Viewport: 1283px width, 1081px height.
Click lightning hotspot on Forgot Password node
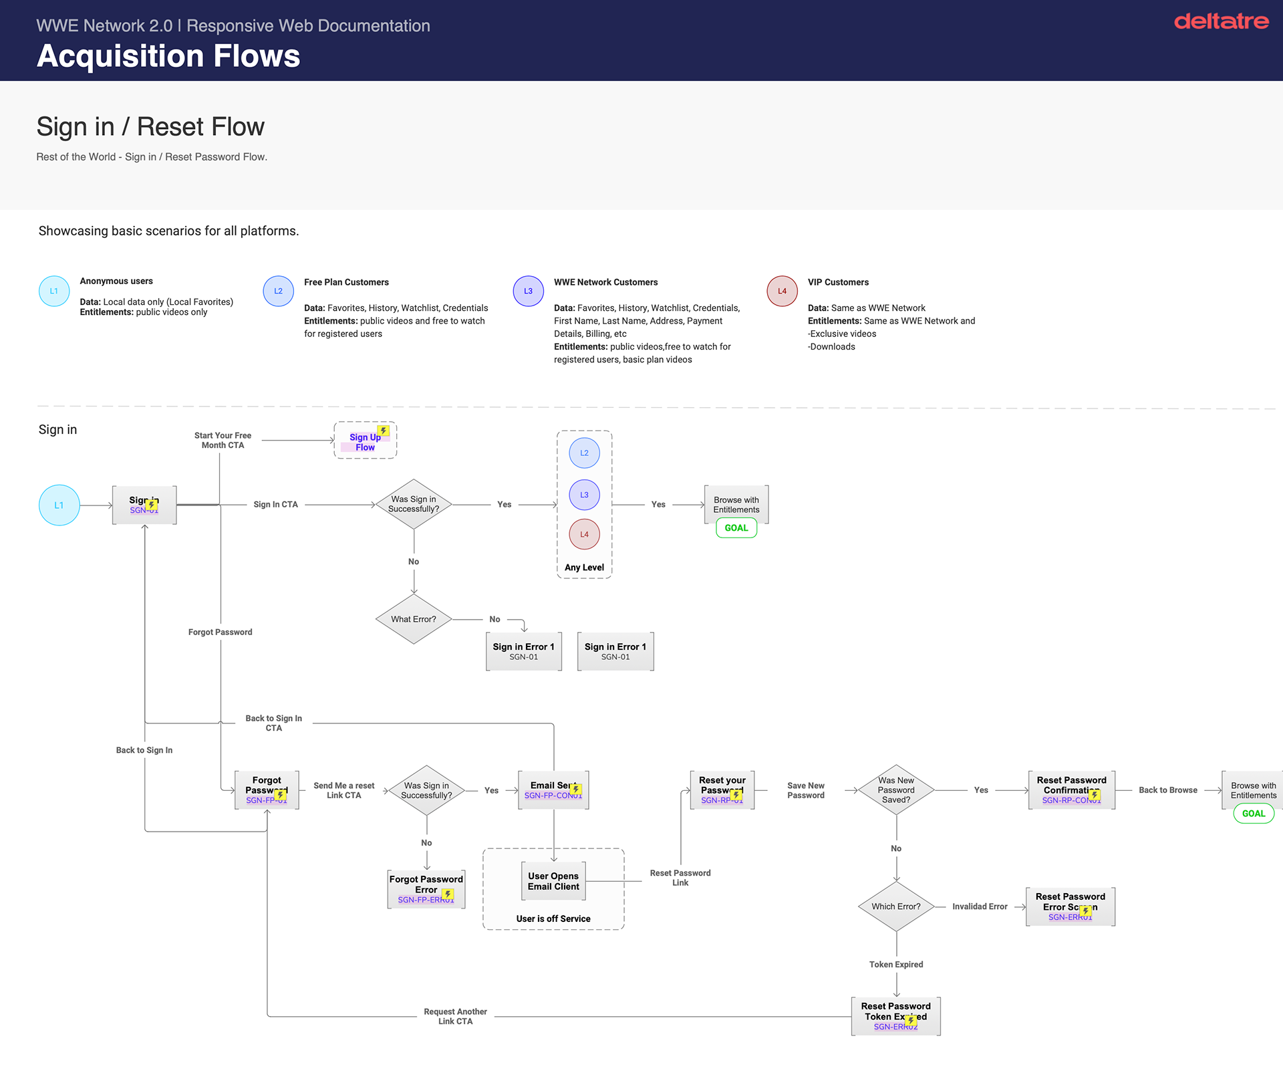(x=281, y=795)
